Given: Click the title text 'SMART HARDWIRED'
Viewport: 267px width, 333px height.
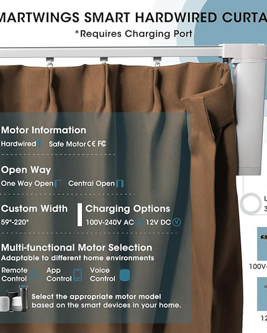Looking at the screenshot, I should [150, 17].
